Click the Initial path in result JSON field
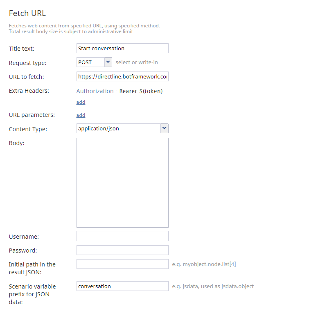The image size is (336, 311). [122, 264]
